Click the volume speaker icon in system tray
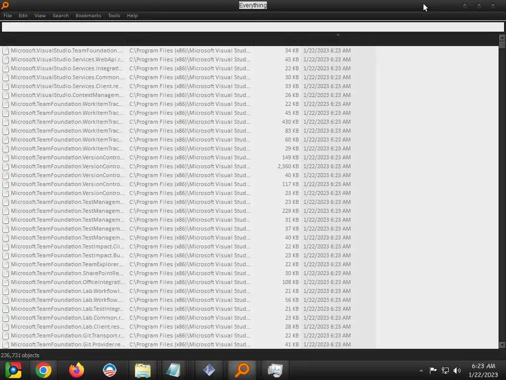The height and width of the screenshot is (380, 506). click(x=457, y=370)
